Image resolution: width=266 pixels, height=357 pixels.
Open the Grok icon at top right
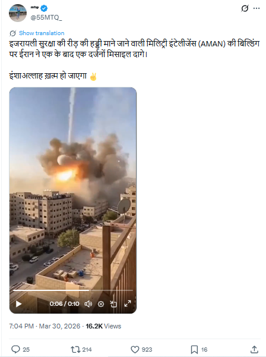245,8
